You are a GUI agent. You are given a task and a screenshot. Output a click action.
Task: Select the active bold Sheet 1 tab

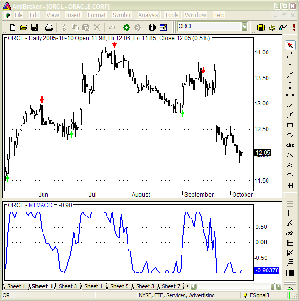point(42,286)
